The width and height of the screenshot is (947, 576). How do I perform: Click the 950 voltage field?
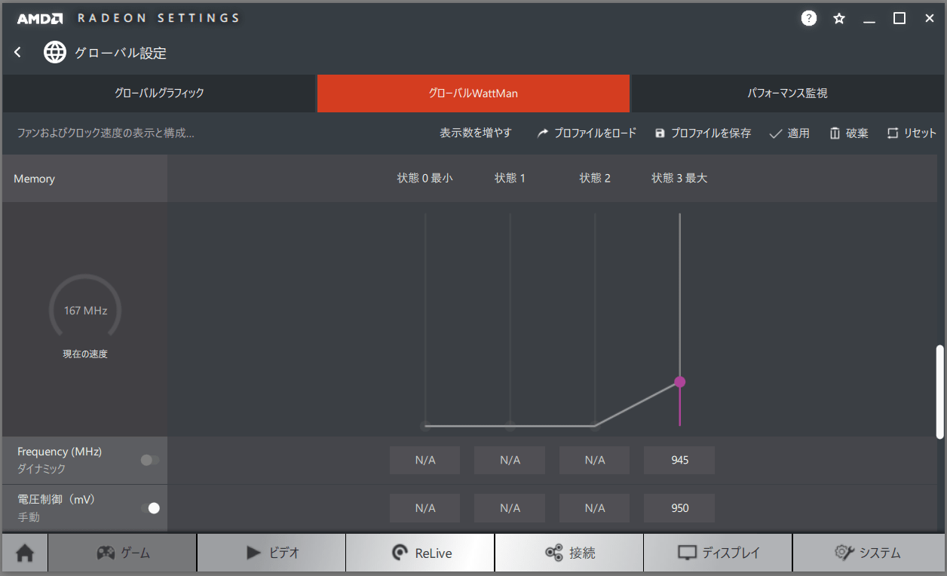[x=679, y=508]
